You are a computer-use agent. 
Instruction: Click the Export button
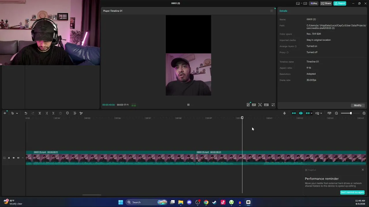[x=340, y=3]
